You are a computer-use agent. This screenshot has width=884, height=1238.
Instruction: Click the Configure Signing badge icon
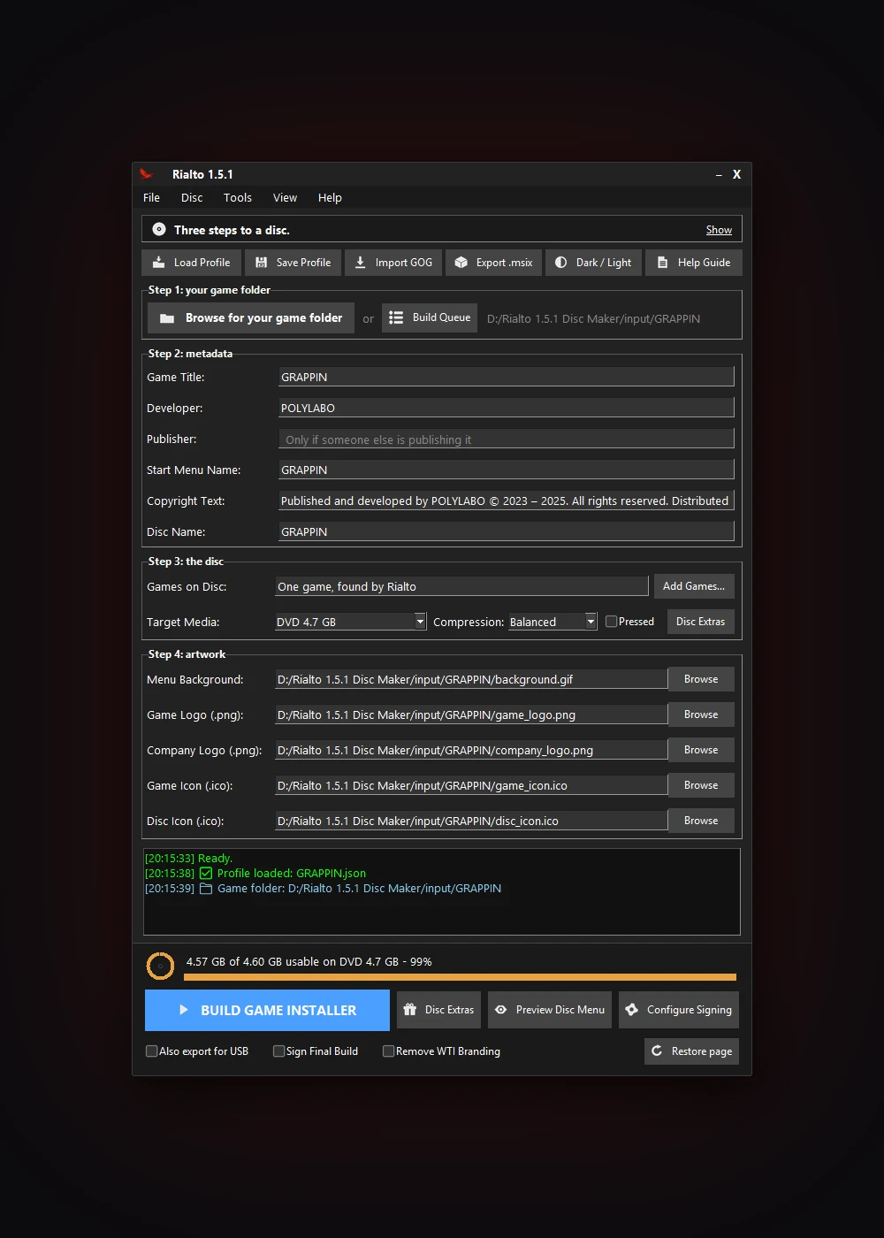click(x=631, y=1010)
